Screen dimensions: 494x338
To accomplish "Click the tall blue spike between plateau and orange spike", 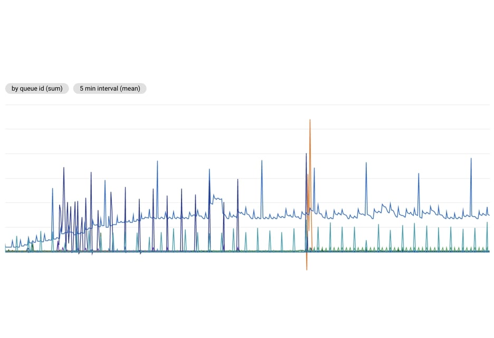I will point(261,161).
